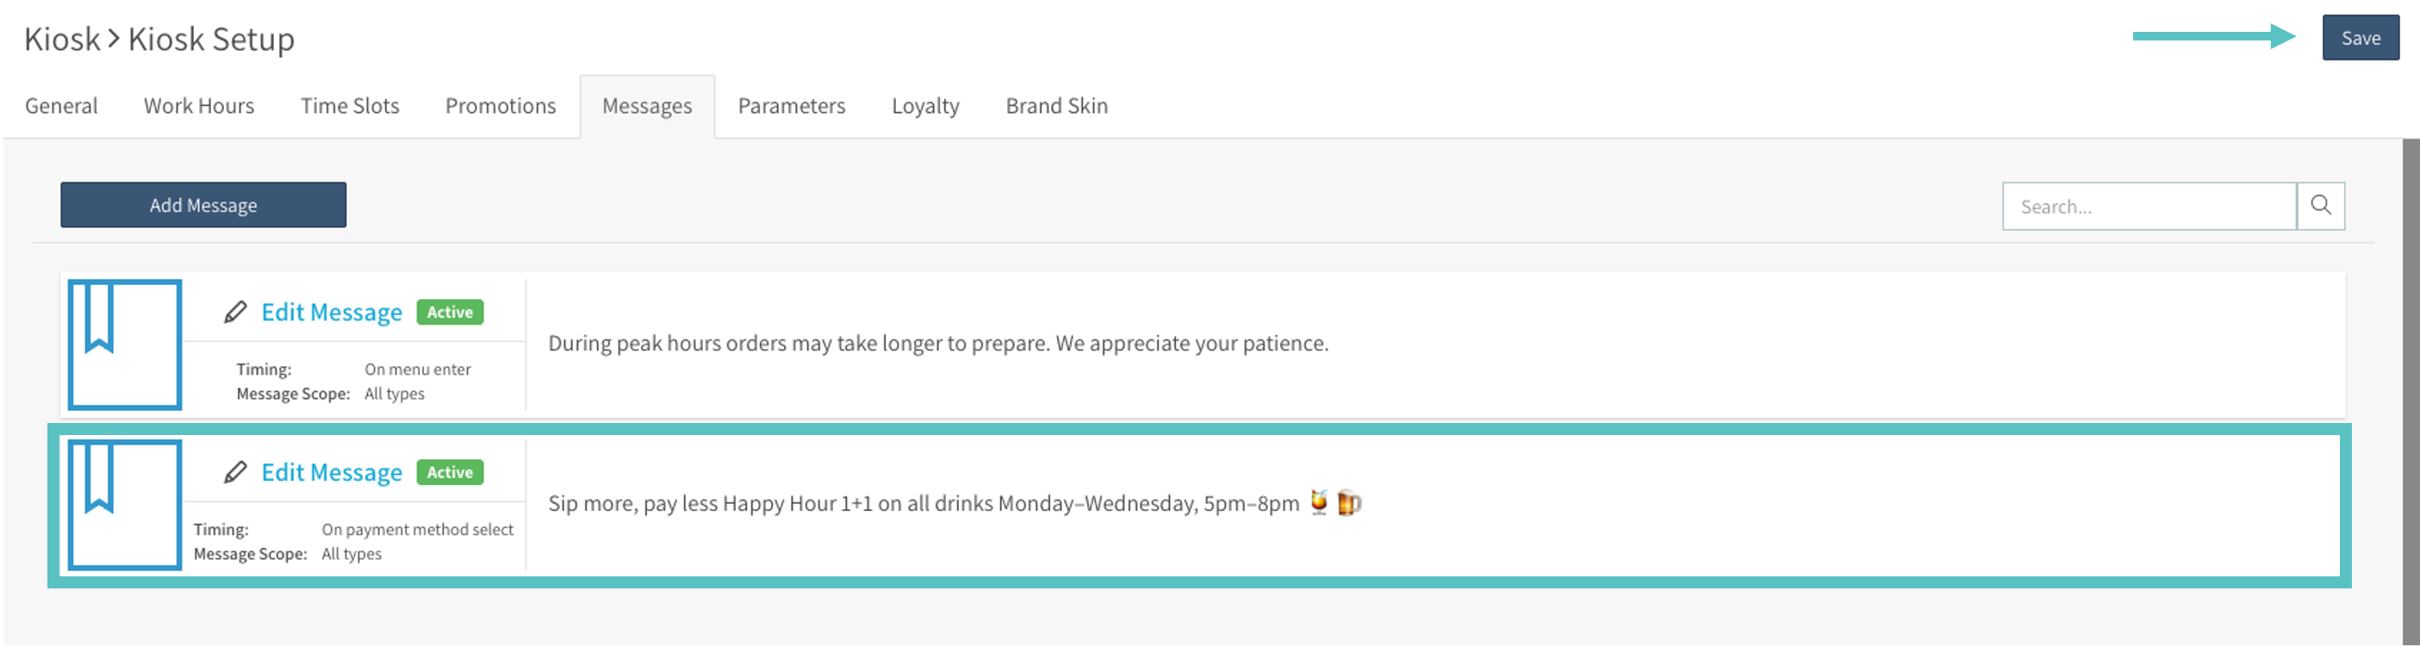2420x647 pixels.
Task: Open Edit Message for peak hours notice
Action: pyautogui.click(x=332, y=312)
